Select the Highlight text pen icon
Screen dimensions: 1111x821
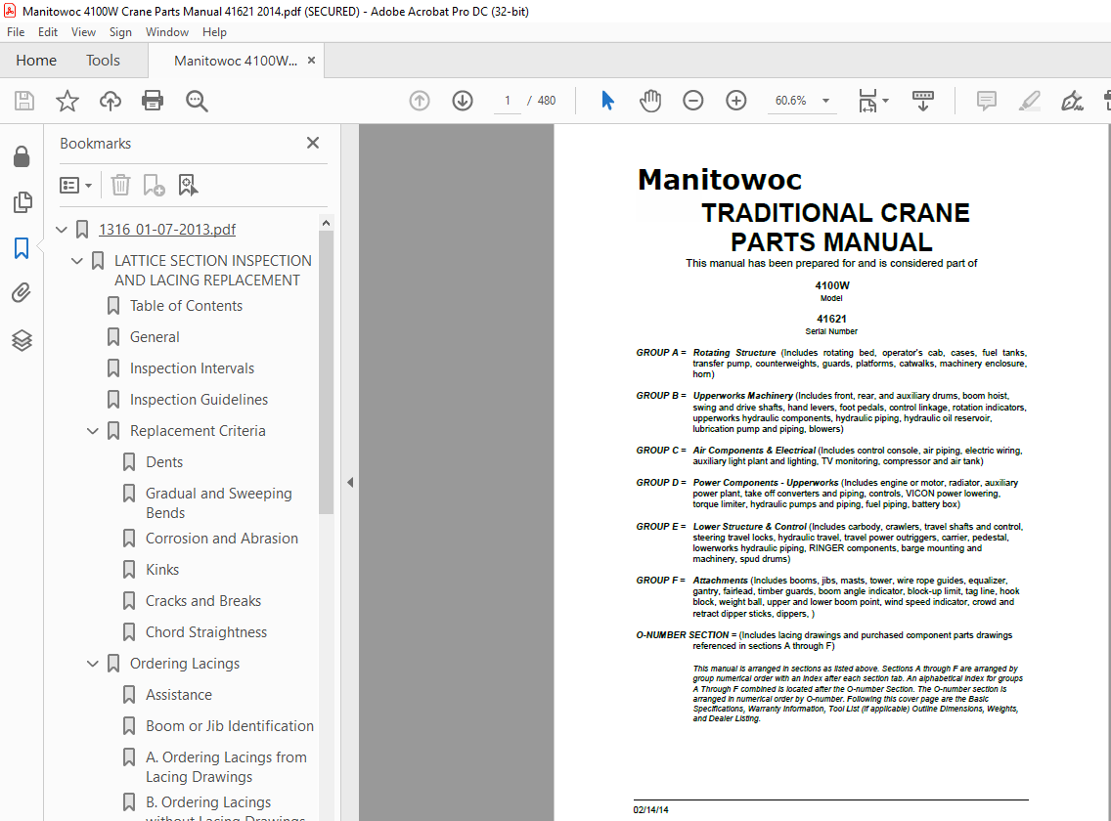[x=1029, y=101]
